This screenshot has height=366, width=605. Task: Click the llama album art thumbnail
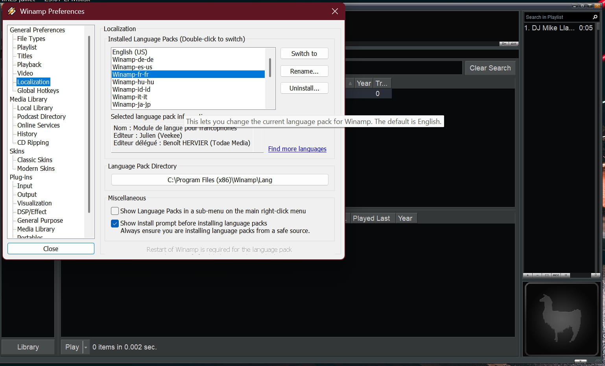561,319
